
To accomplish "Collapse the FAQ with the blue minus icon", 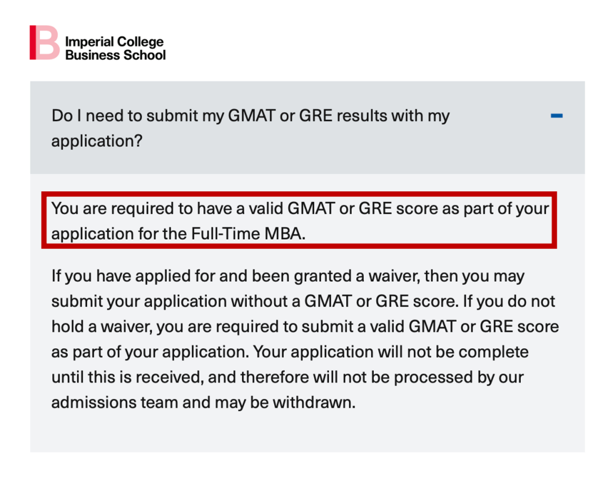I will click(x=557, y=116).
